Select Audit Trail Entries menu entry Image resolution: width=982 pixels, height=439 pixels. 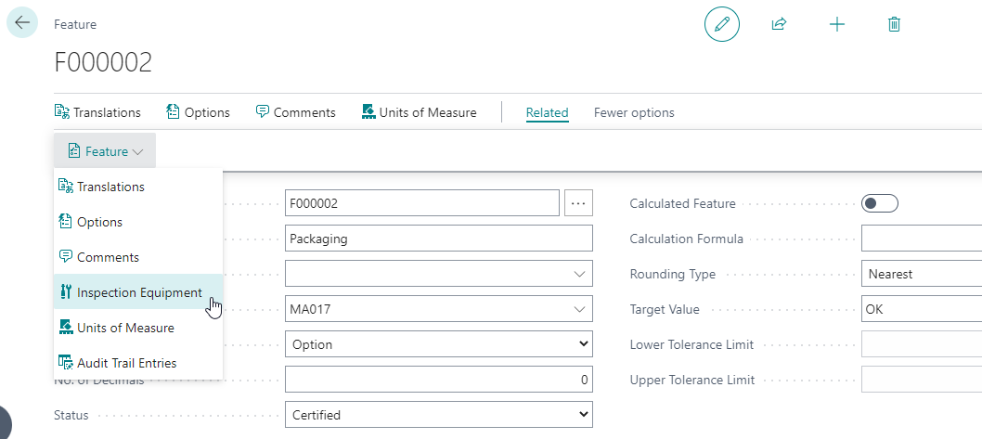(x=137, y=363)
